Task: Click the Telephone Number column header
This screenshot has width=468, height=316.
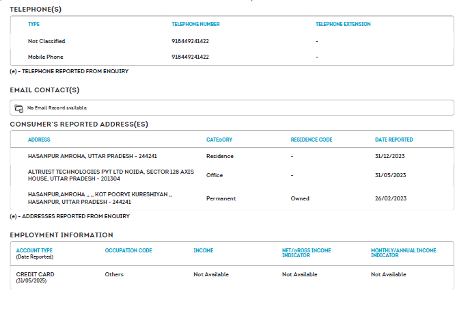Action: pos(195,24)
